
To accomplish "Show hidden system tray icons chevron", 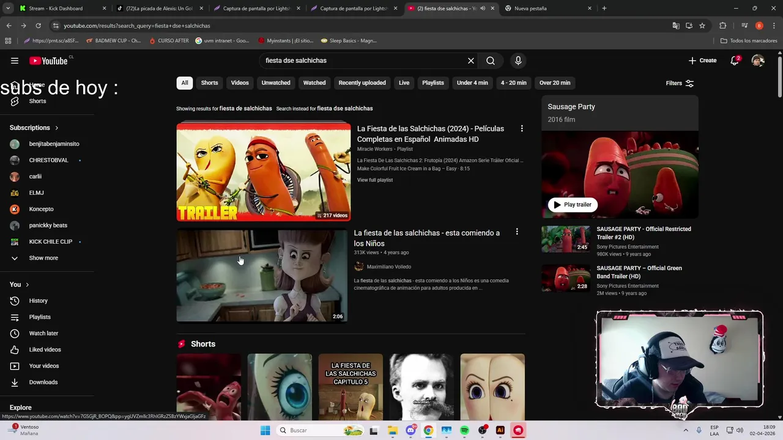I will pos(687,430).
